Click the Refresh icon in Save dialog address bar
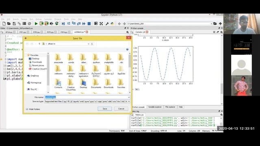Screen dimensions: 260x146 pos(92,44)
